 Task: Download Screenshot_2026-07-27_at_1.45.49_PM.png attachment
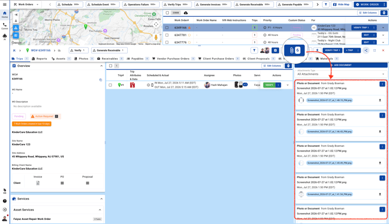point(380,163)
